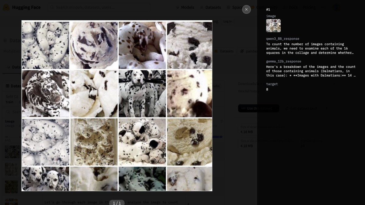Image resolution: width=365 pixels, height=205 pixels.
Task: Open the image thumbnail in the row panel
Action: pos(273,26)
